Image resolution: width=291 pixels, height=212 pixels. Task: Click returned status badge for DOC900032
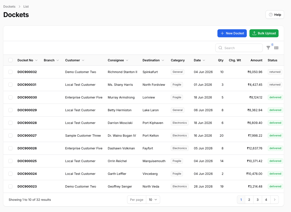[x=275, y=72]
